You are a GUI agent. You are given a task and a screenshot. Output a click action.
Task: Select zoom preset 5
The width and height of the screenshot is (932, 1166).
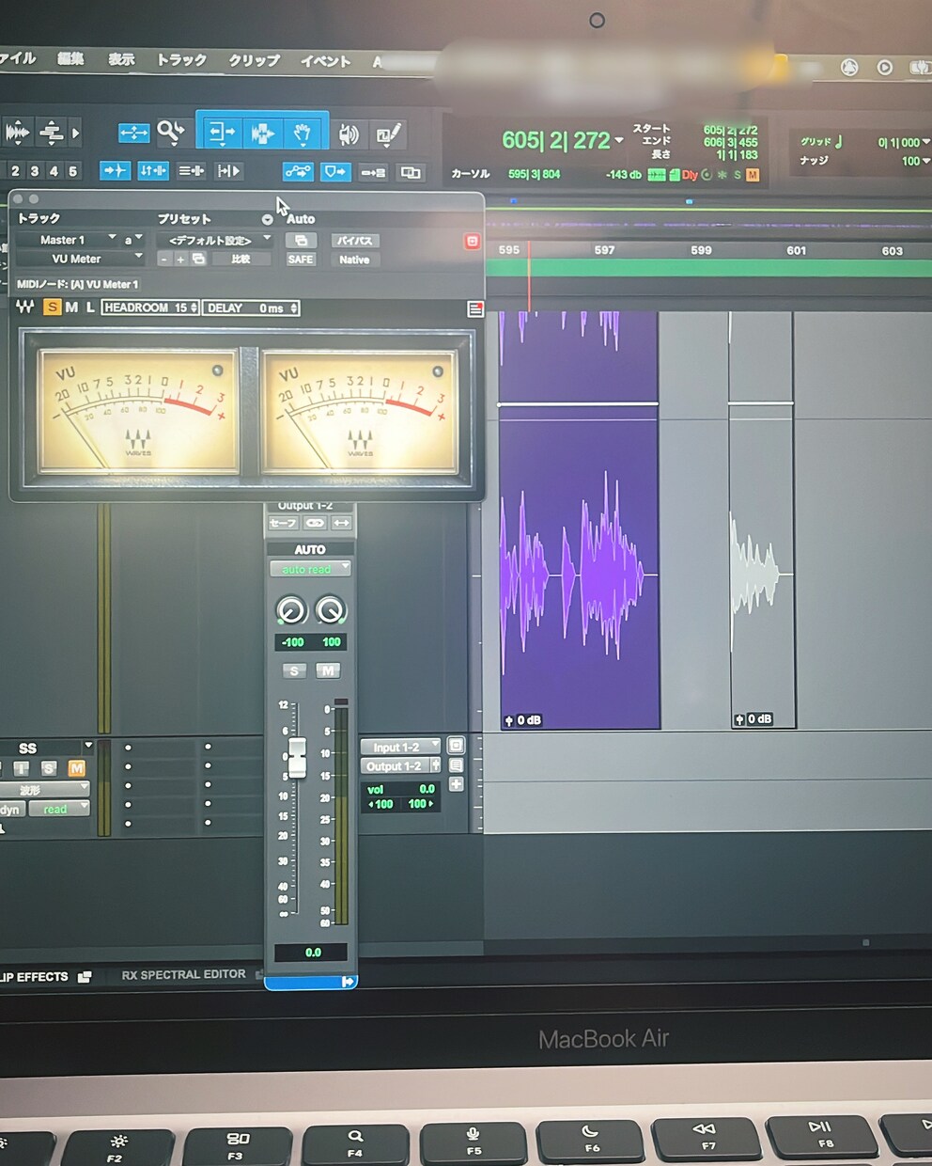coord(72,171)
